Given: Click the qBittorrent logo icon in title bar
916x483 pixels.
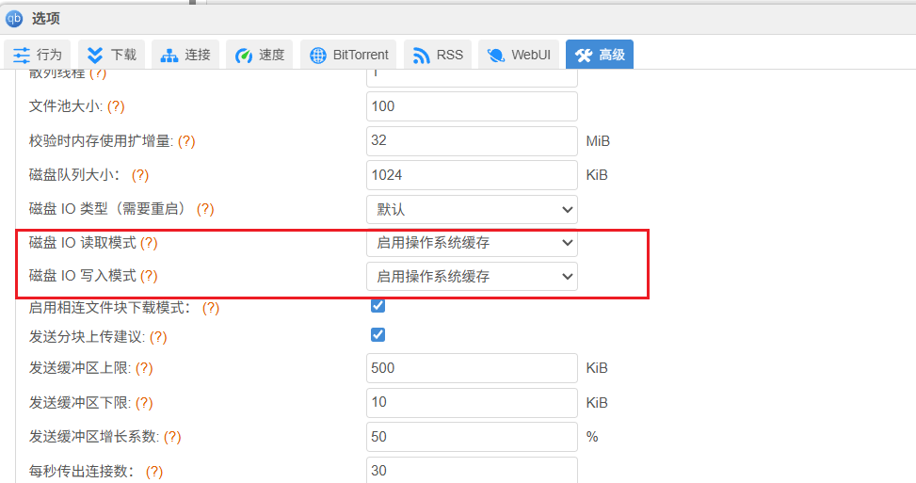Looking at the screenshot, I should [14, 18].
